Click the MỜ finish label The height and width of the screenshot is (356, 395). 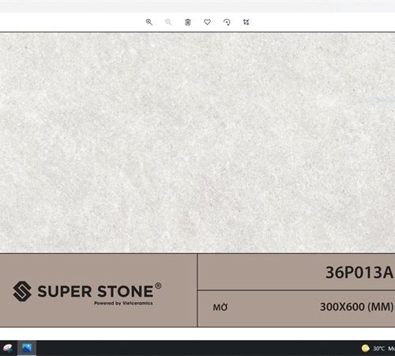220,307
